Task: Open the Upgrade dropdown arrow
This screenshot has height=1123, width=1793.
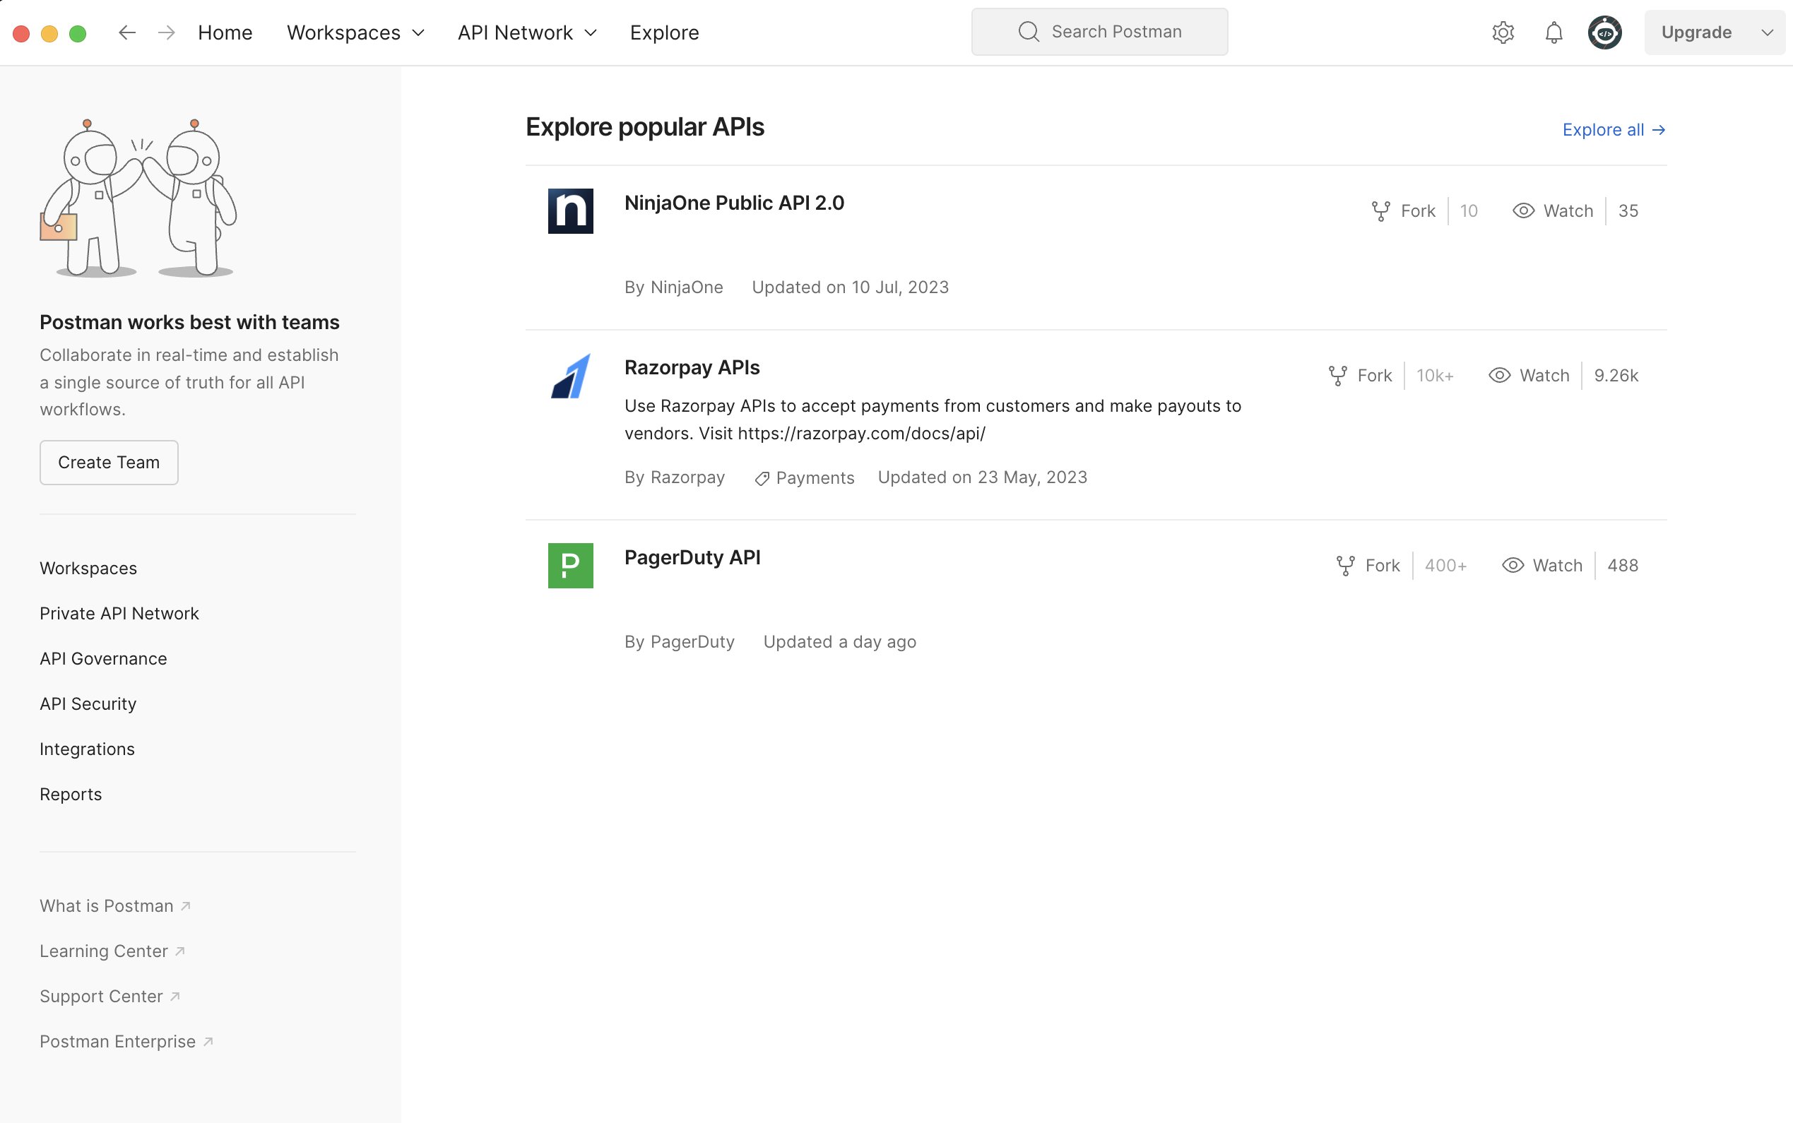Action: [1767, 32]
